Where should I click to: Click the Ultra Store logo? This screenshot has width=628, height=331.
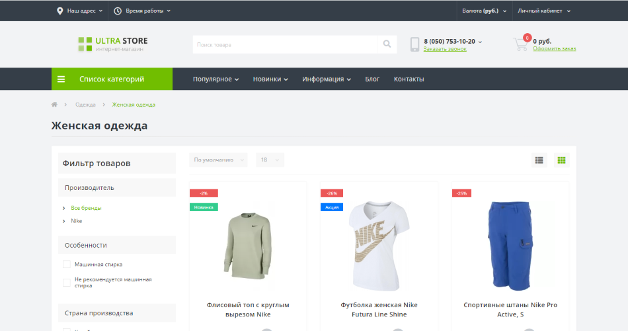coord(113,44)
